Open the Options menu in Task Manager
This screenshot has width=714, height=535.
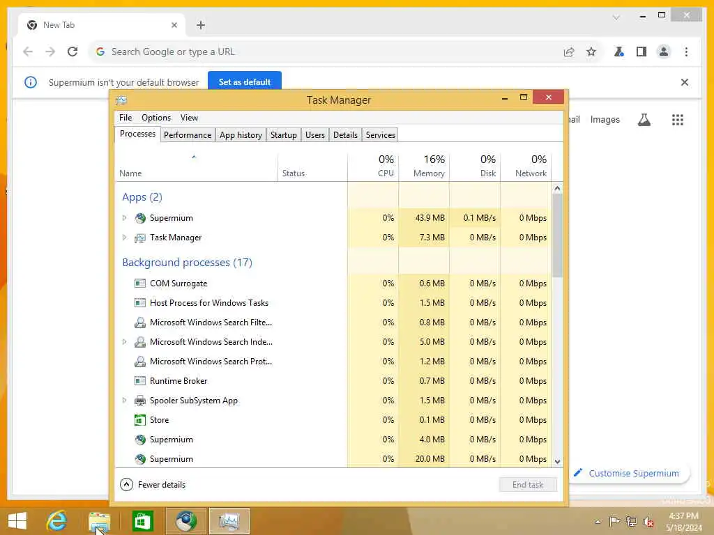click(156, 117)
